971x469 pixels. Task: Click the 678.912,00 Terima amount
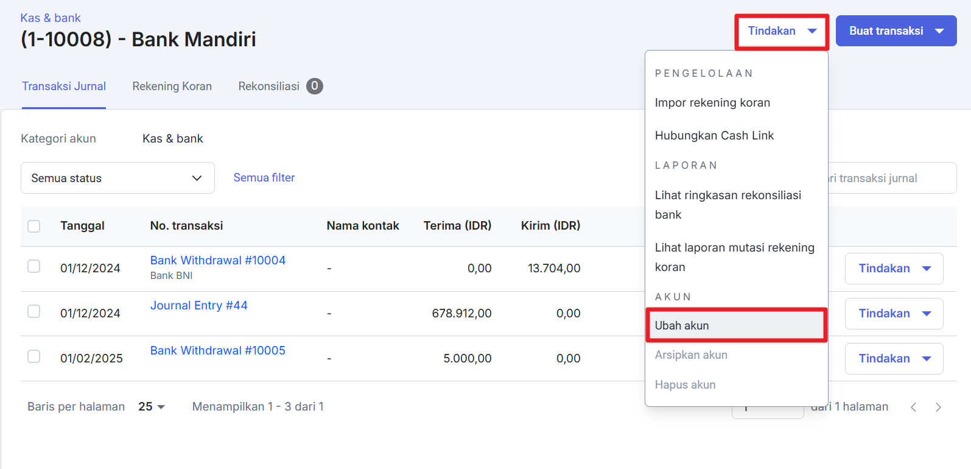click(x=462, y=313)
